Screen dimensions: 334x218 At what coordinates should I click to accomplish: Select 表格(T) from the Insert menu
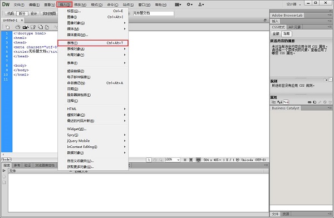click(93, 43)
